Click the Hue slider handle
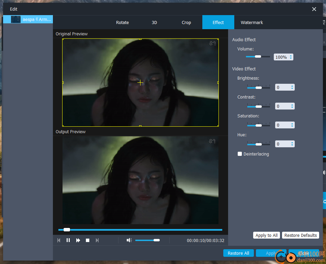This screenshot has width=326, height=264. 258,144
